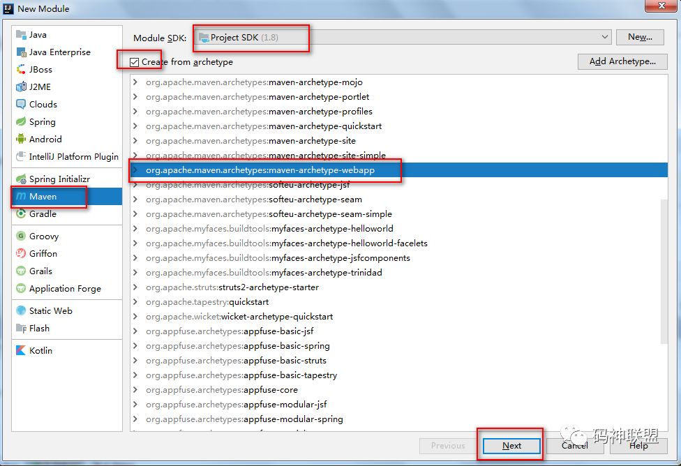Select the Clouds icon in sidebar
This screenshot has width=681, height=466.
click(x=21, y=104)
